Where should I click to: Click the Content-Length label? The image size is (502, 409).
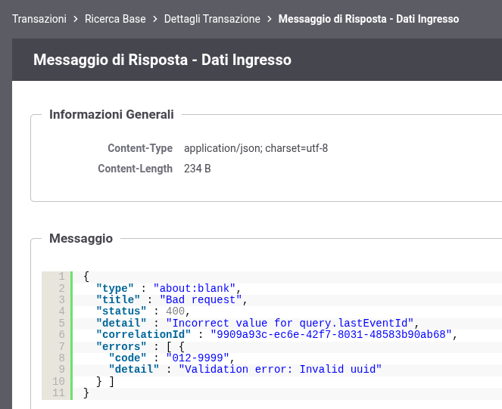coord(135,169)
